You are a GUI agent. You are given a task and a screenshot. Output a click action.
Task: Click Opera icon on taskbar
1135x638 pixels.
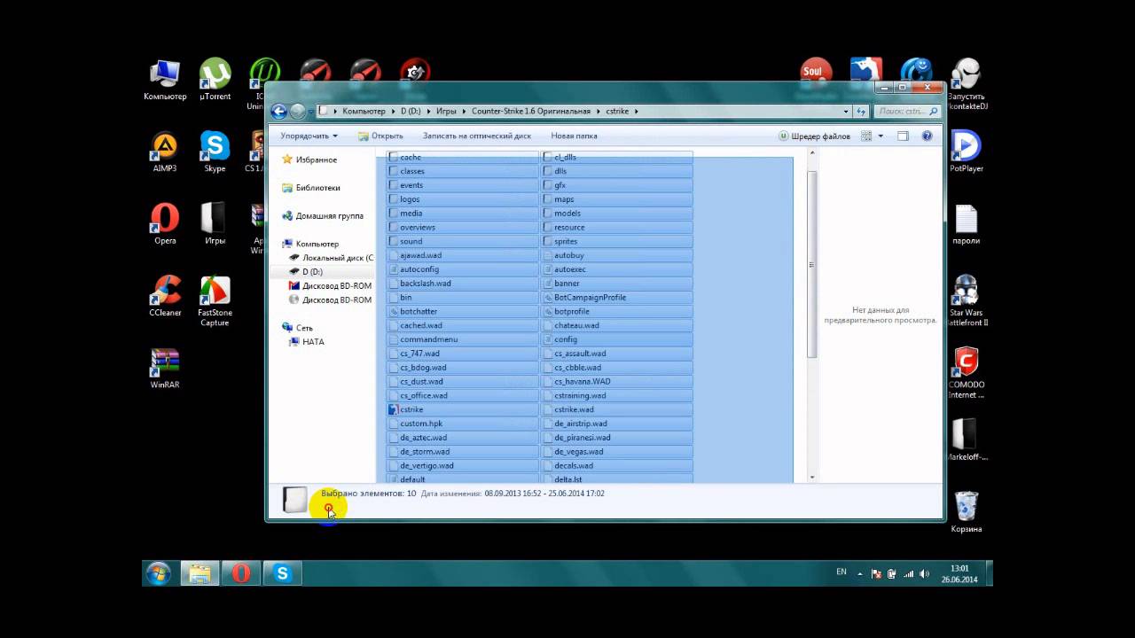(241, 573)
